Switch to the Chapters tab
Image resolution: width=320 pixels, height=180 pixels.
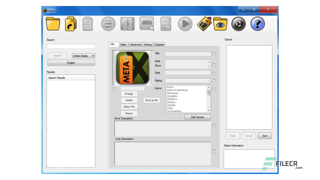click(x=159, y=44)
